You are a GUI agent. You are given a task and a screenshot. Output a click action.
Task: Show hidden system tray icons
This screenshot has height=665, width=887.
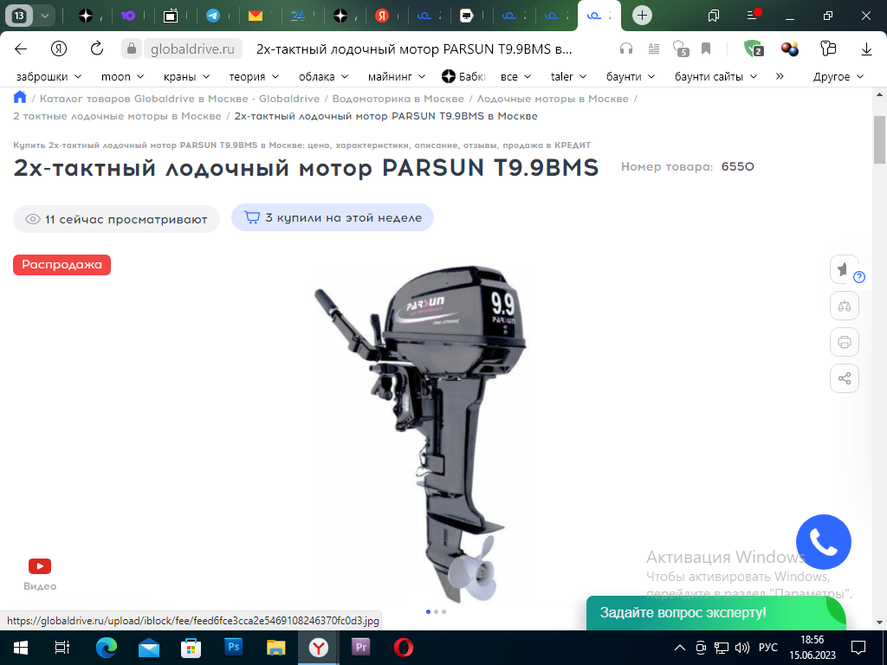click(x=680, y=648)
